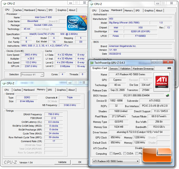This screenshot has height=169, width=179.
Task: Select CPU tab in Mainboard window
Action: point(94,11)
